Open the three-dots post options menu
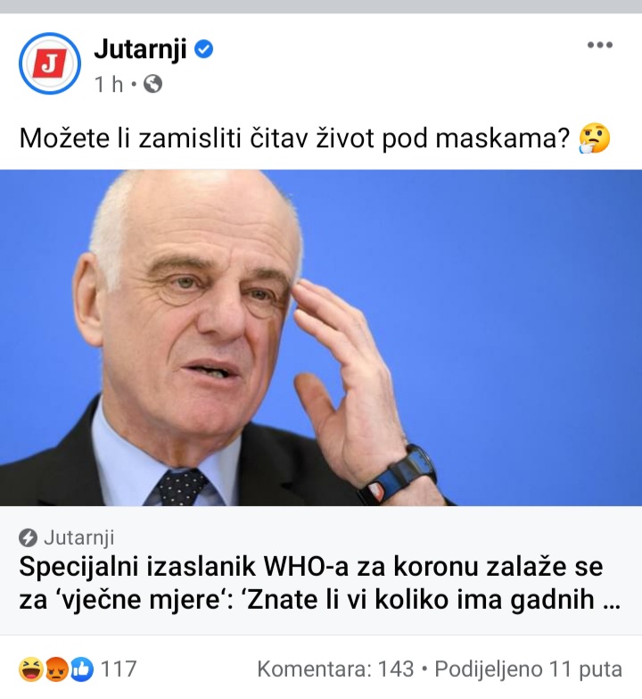Viewport: 642px width, 699px height. [x=600, y=45]
